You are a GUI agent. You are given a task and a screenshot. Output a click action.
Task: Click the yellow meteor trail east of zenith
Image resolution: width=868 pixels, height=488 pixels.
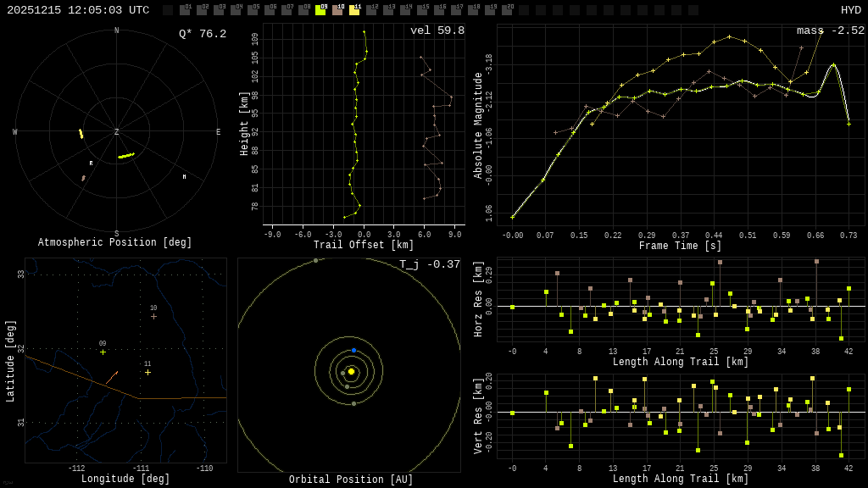[x=126, y=156]
